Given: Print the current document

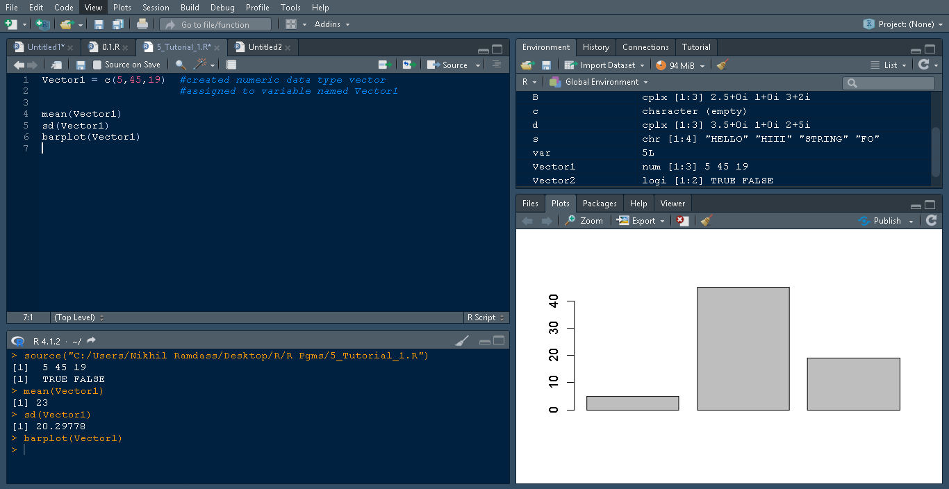Looking at the screenshot, I should 142,24.
